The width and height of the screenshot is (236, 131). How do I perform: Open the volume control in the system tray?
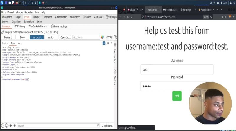[214, 3]
